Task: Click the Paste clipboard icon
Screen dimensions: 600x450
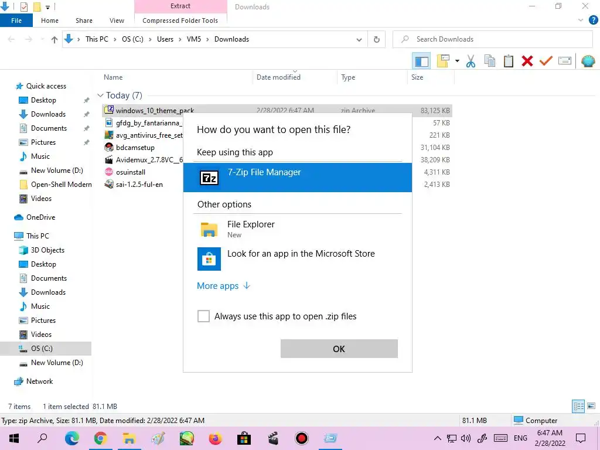Action: 509,61
